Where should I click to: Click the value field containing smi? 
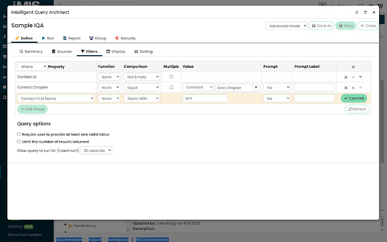coord(205,98)
